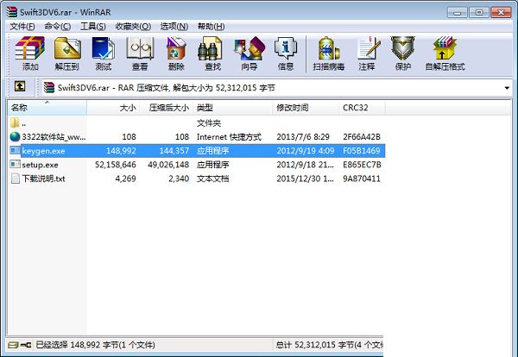Image resolution: width=518 pixels, height=357 pixels.
Task: Sort by 名称 column header
Action: coord(47,108)
